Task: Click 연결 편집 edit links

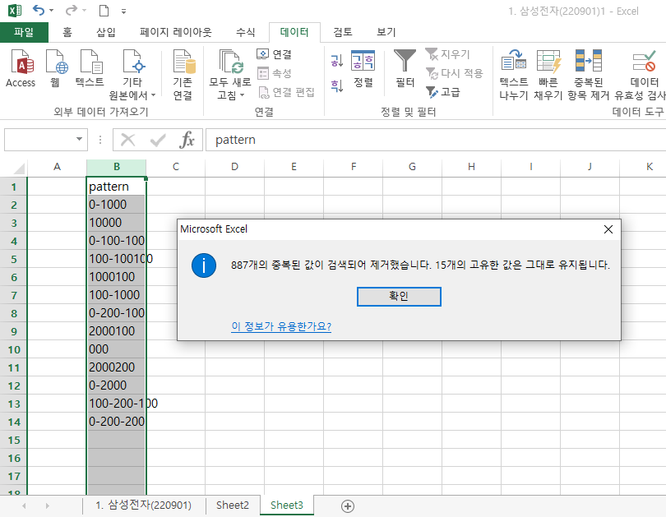Action: tap(286, 92)
